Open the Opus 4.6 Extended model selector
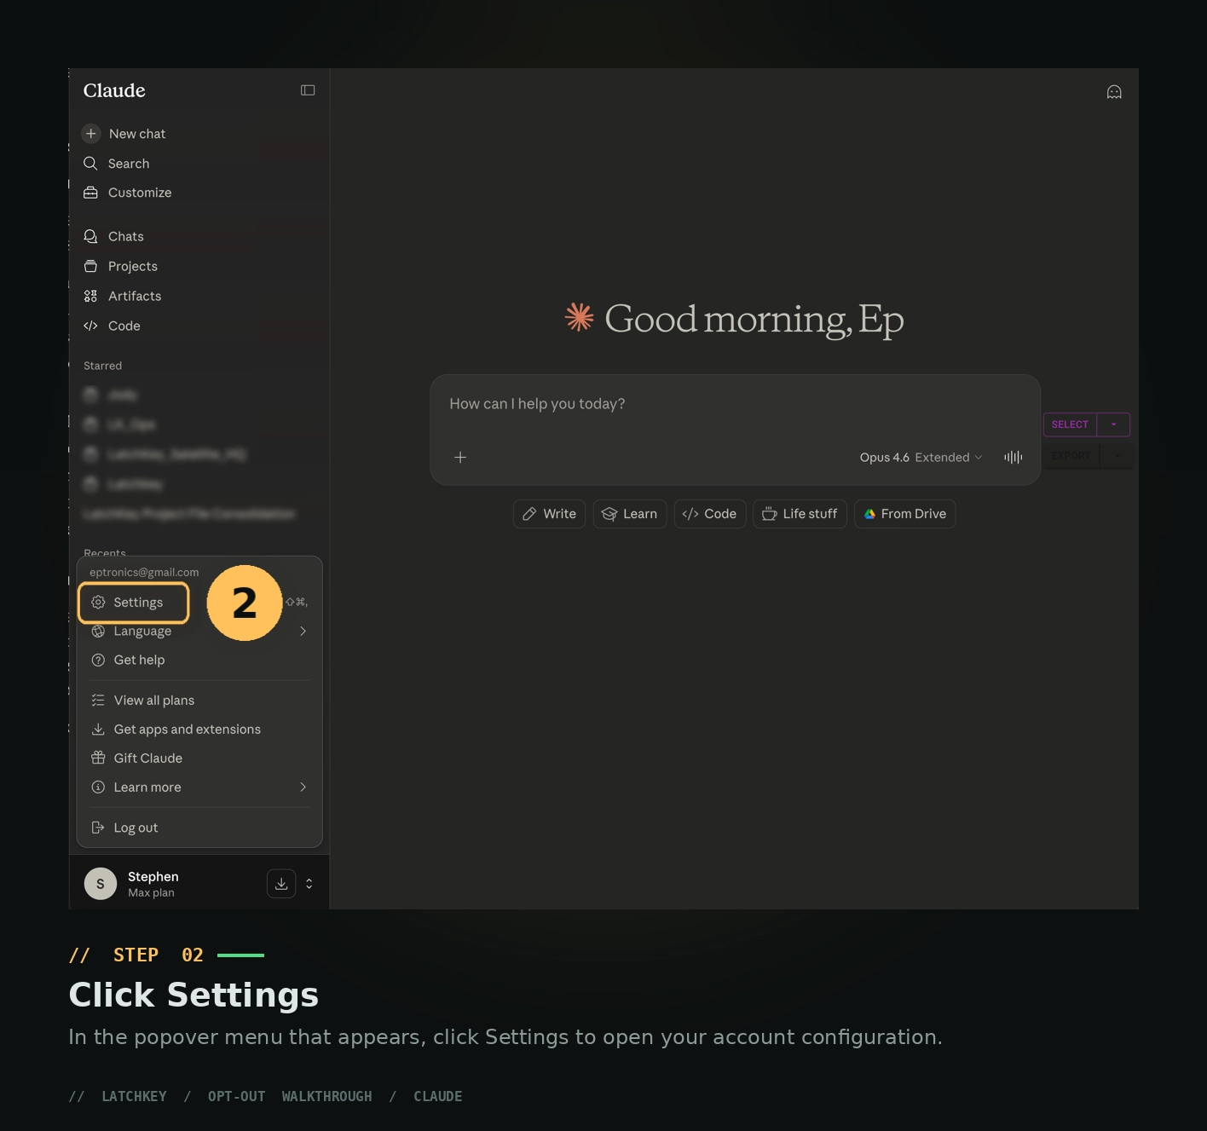Screen dimensions: 1207x1131 [x=921, y=458]
